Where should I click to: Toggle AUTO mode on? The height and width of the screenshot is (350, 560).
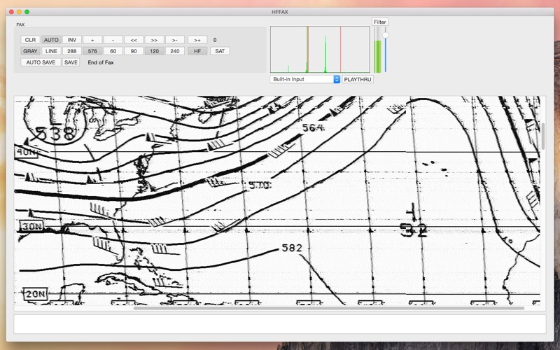click(51, 40)
